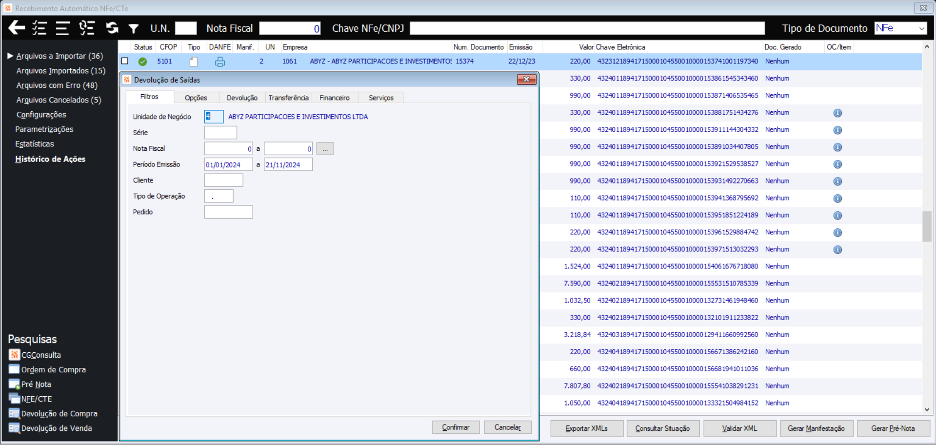Focus the Tipo de Operação input field

point(219,196)
